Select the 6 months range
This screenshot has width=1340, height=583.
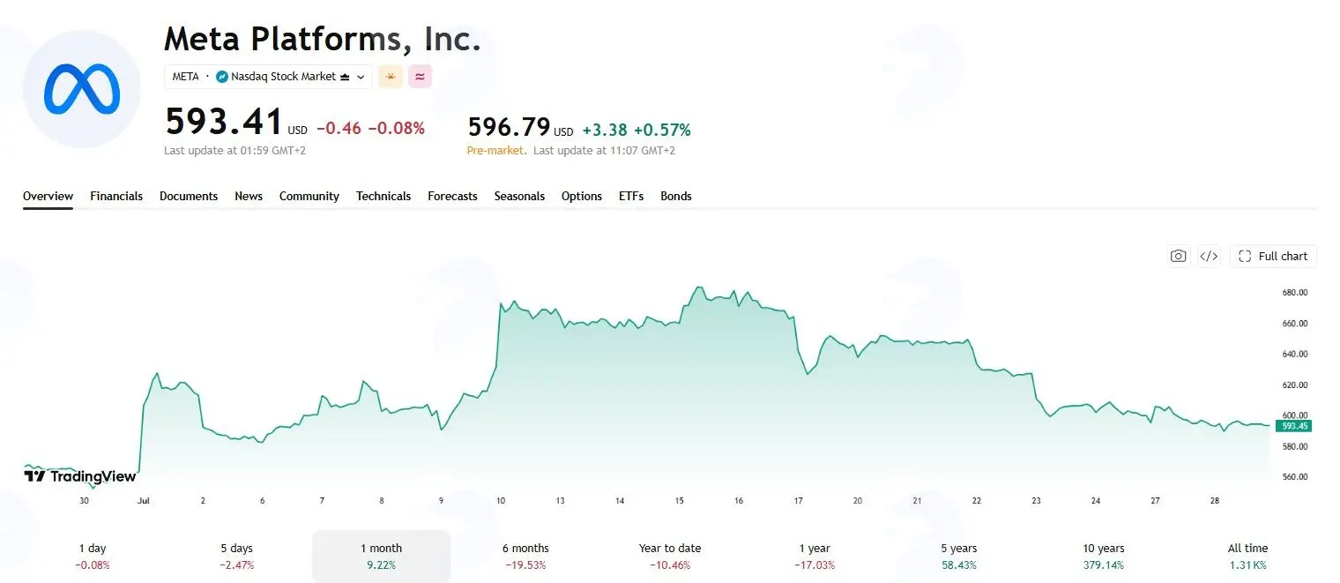[525, 556]
